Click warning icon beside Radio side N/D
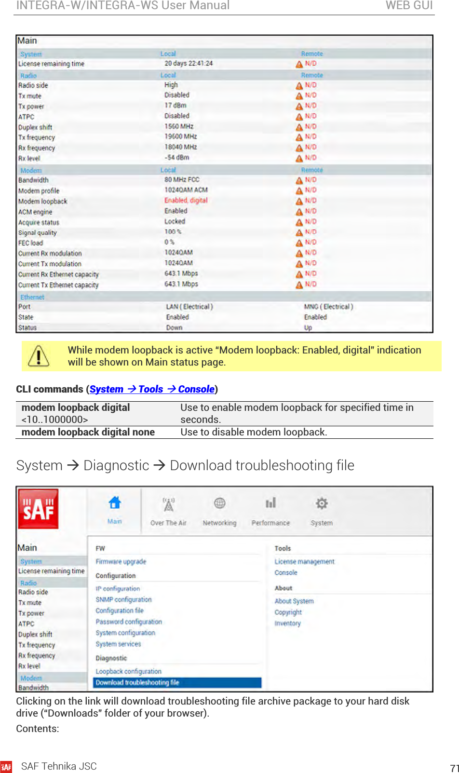The height and width of the screenshot is (773, 459). pyautogui.click(x=299, y=85)
